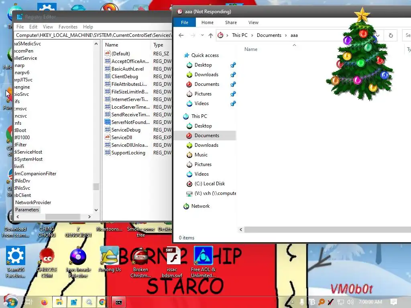Switch to the Share ribbon tab
Image resolution: width=411 pixels, height=308 pixels.
coord(231,22)
